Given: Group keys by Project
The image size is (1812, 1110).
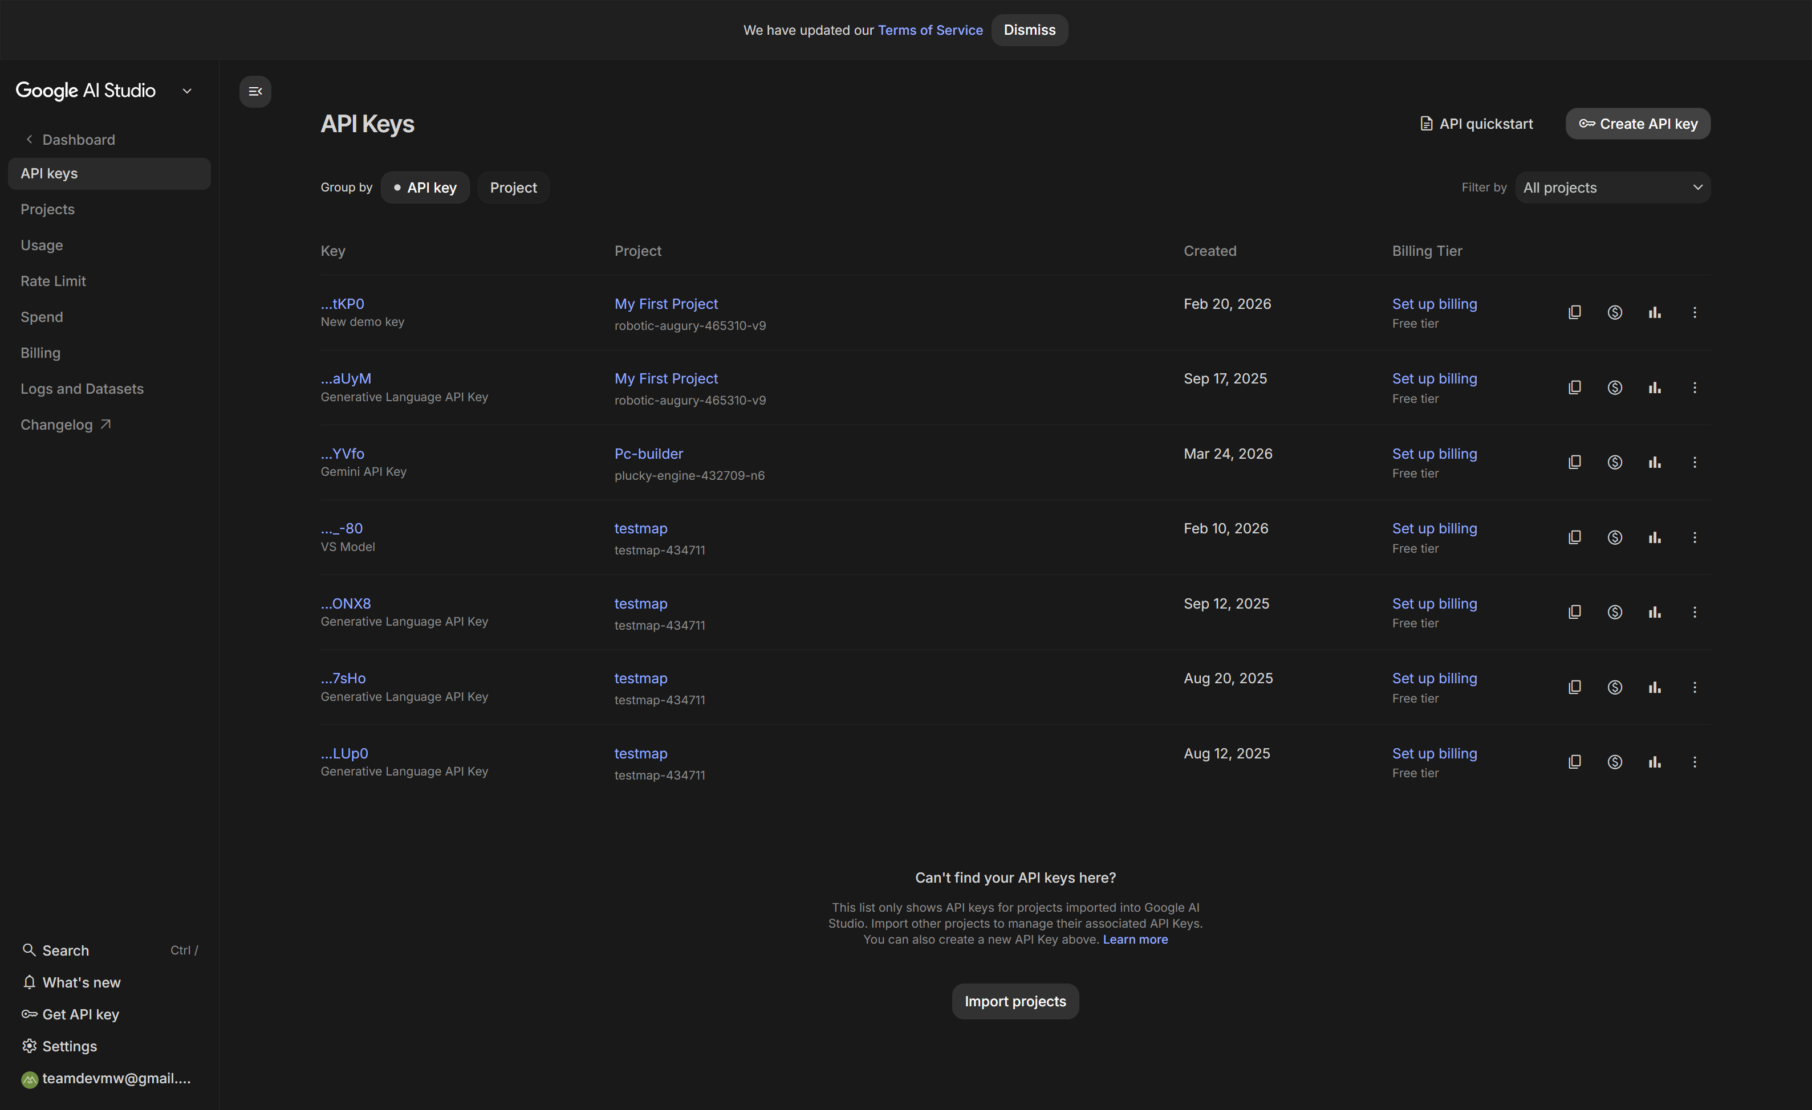Looking at the screenshot, I should coord(513,187).
